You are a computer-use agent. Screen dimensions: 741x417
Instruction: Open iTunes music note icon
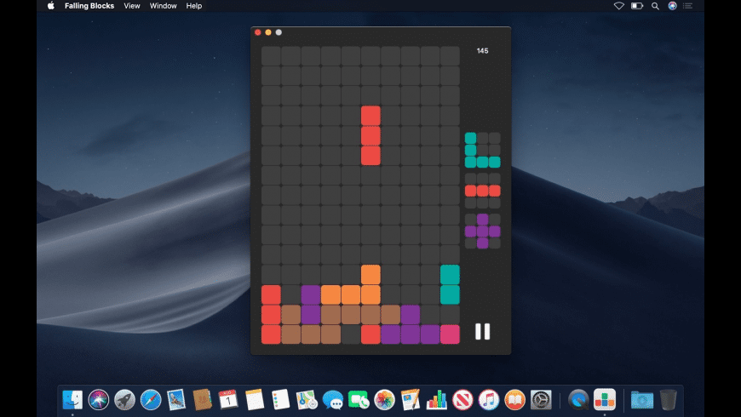coord(489,400)
